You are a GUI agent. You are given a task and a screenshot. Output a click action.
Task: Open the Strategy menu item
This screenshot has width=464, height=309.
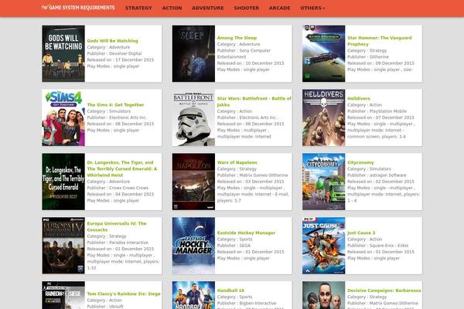pos(138,8)
